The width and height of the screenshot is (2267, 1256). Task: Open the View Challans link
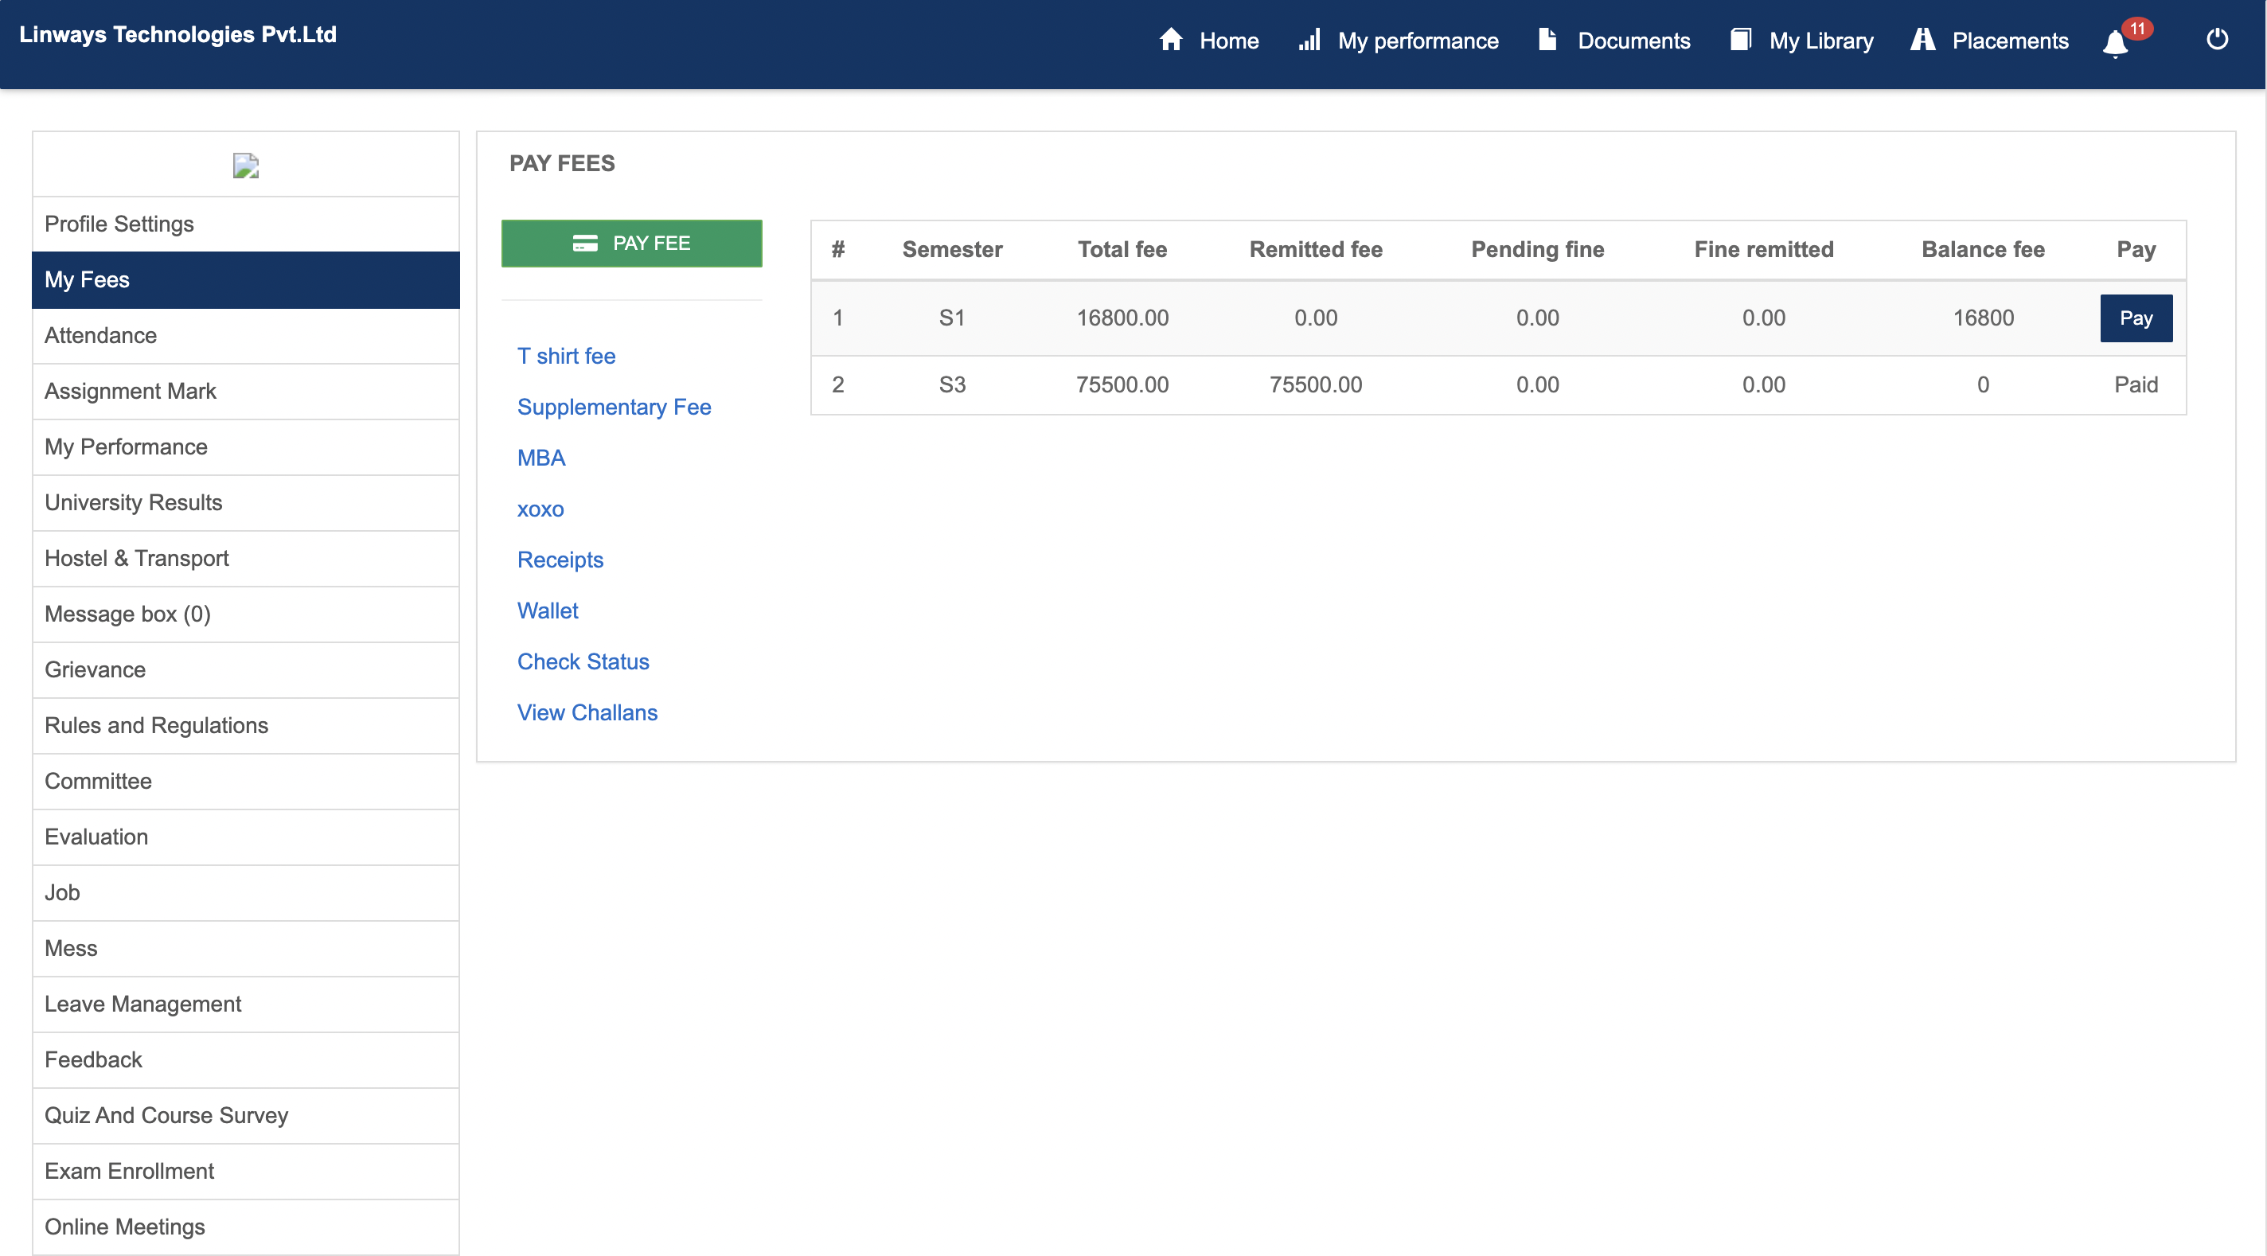tap(587, 714)
